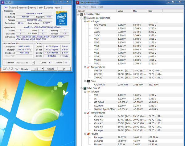
Task: Select the Intel Core i7 chip icon
Action: [85, 88]
